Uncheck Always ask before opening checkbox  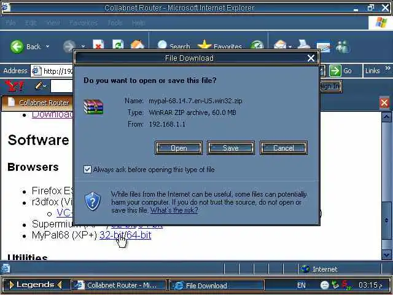[87, 170]
